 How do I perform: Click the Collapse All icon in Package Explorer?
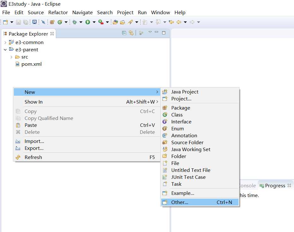tap(124, 33)
